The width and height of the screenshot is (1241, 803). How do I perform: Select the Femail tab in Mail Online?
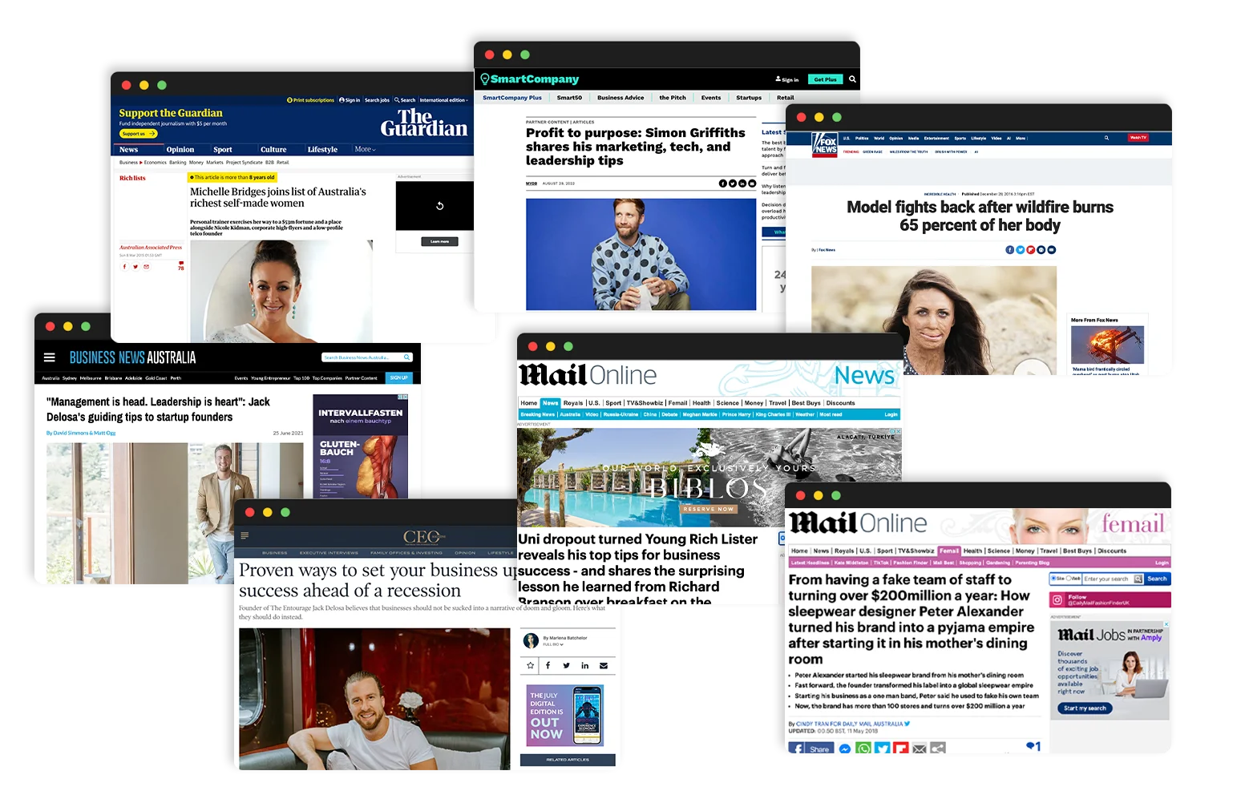(949, 551)
